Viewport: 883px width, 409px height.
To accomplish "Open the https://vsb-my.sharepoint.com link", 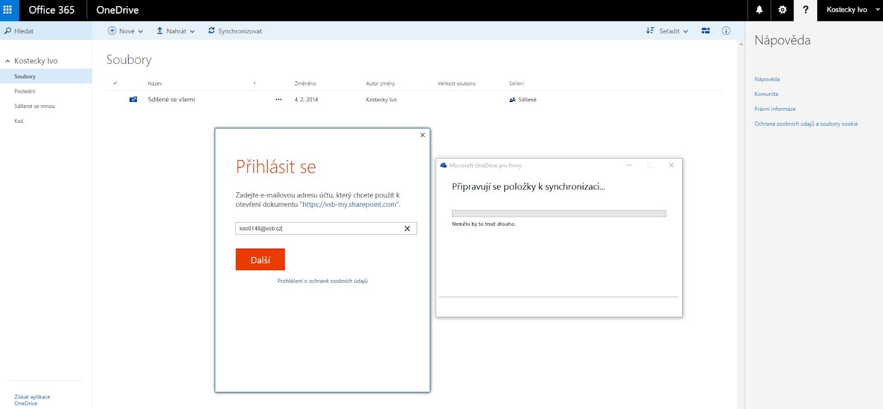I will [x=349, y=204].
